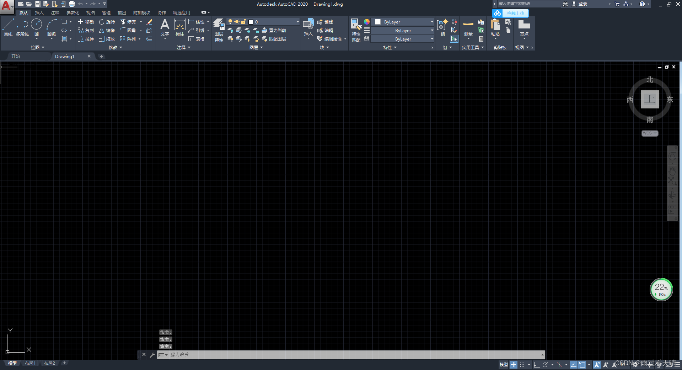Toggle annotation objects visibility in status bar
Screen dimensions: 682x370
coord(597,365)
